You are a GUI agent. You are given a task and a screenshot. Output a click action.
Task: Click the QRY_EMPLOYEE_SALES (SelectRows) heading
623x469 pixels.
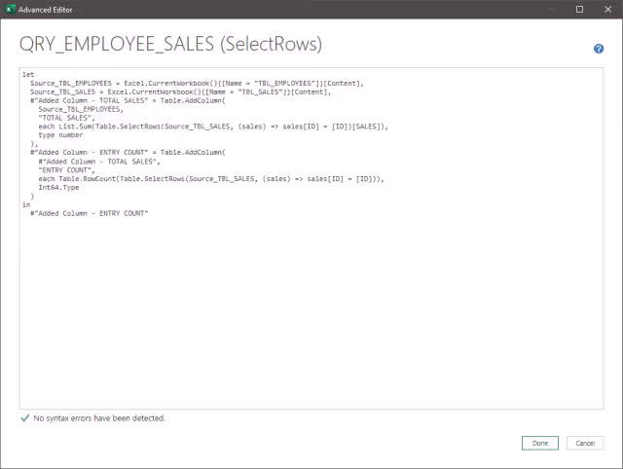(171, 44)
